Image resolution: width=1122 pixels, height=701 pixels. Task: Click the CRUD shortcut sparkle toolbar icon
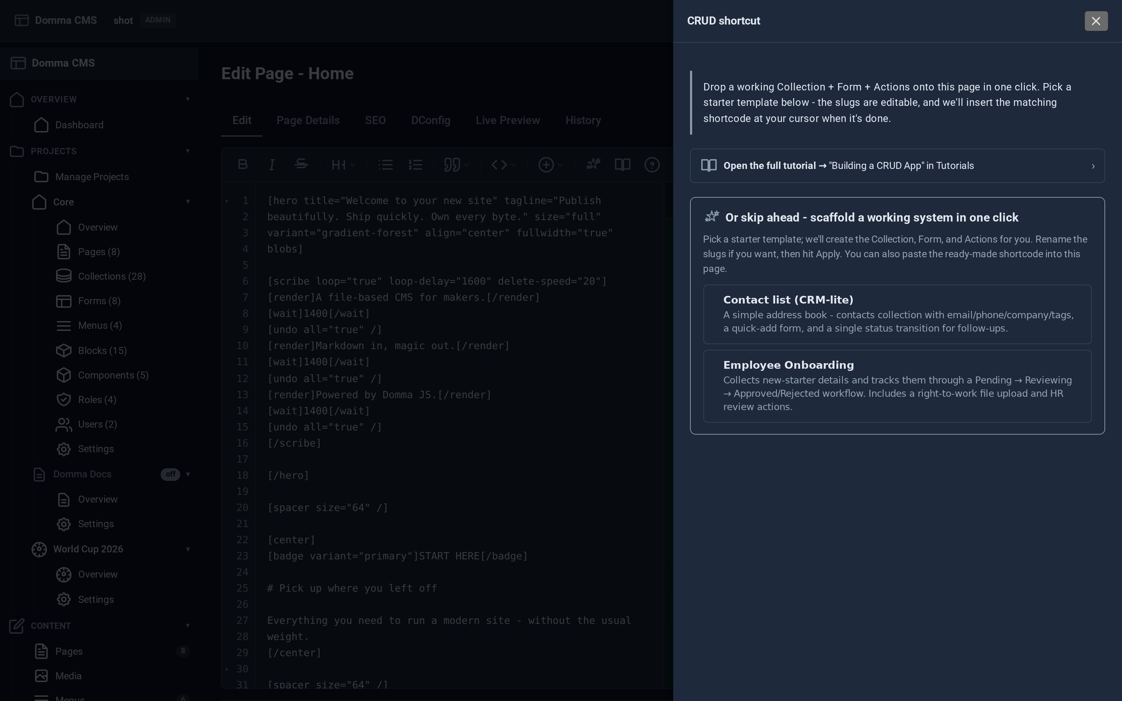pos(593,164)
